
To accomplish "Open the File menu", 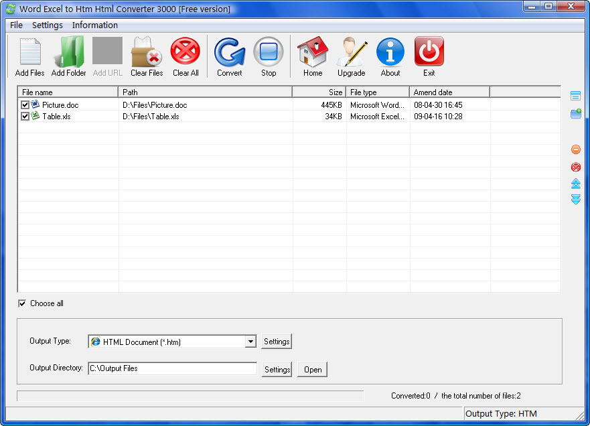I will point(16,25).
